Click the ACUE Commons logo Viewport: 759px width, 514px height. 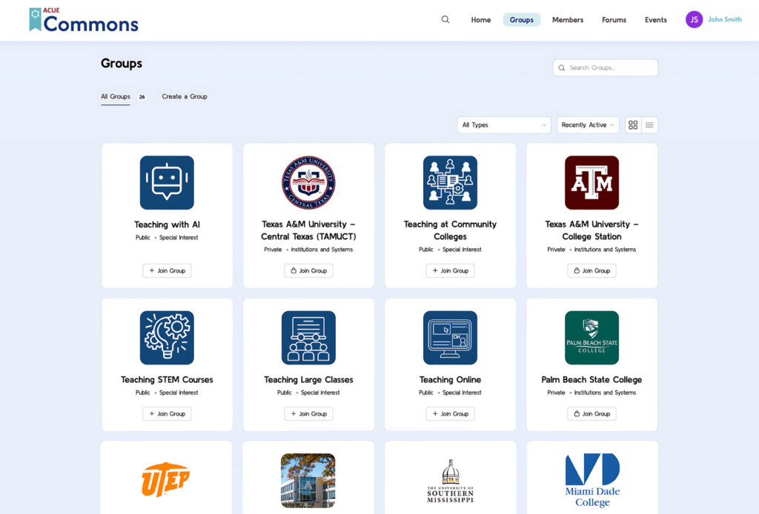(x=84, y=20)
